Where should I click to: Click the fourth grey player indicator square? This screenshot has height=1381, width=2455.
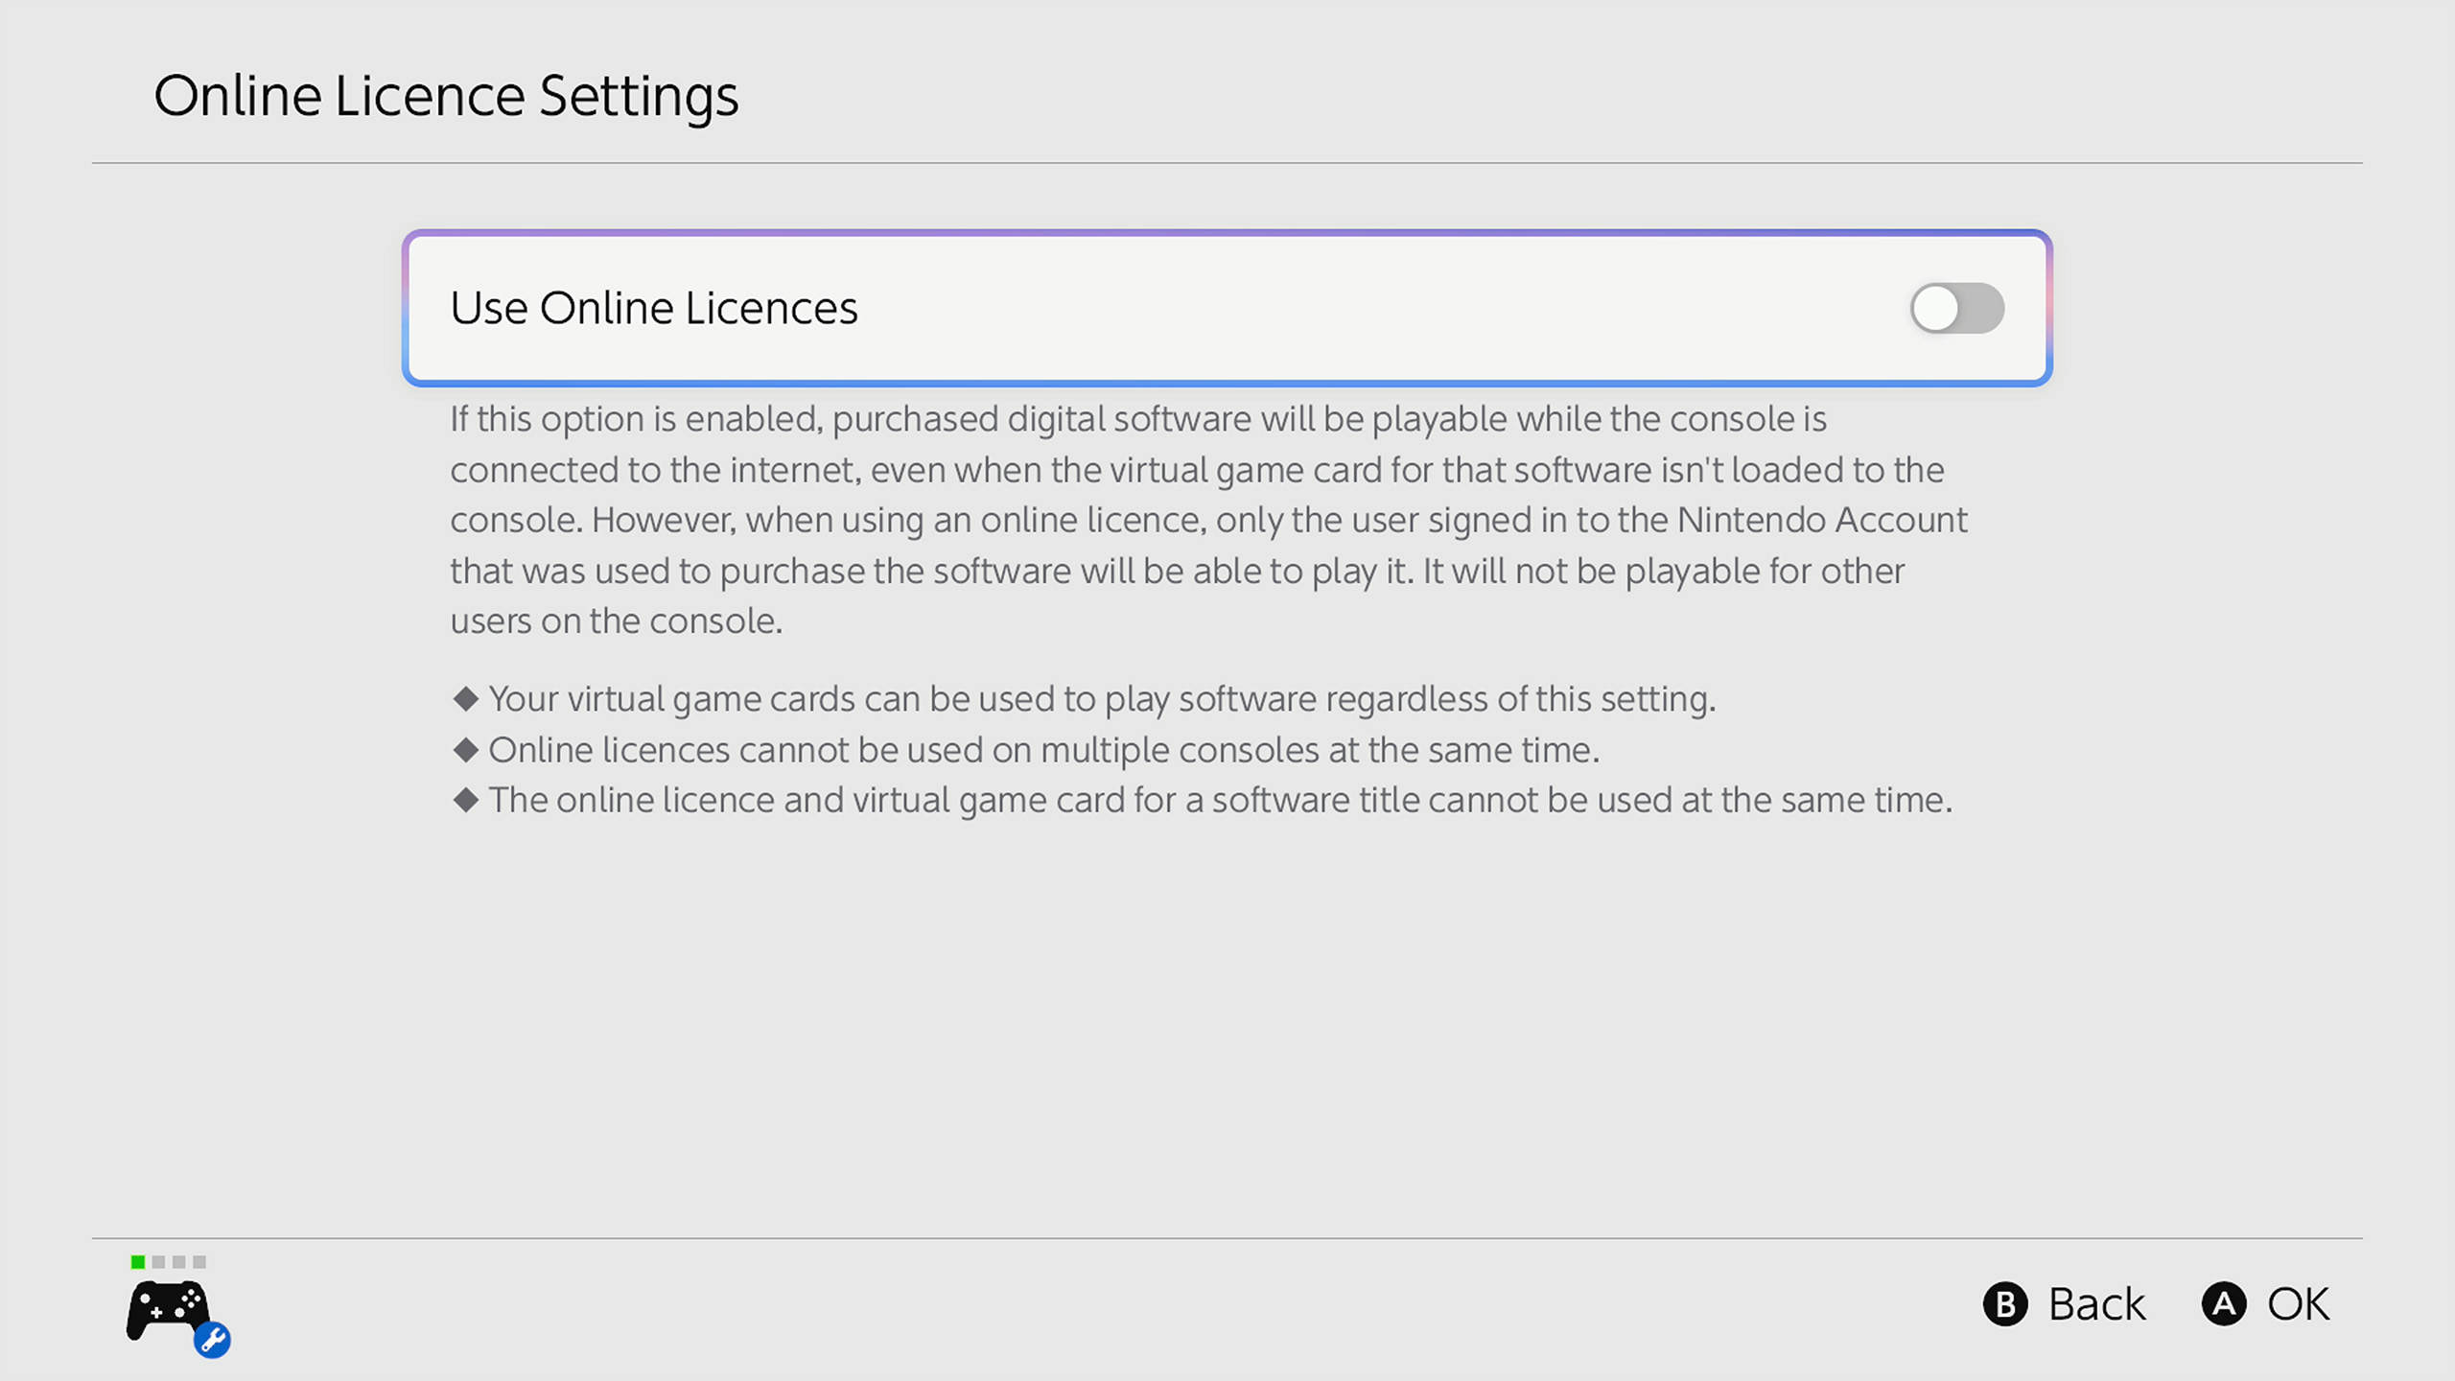(x=199, y=1262)
